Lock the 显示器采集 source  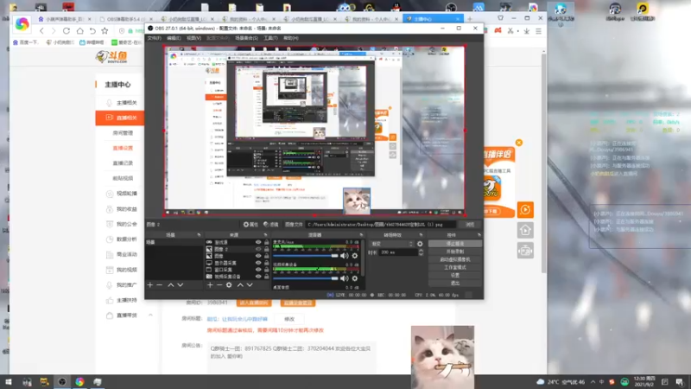[266, 263]
